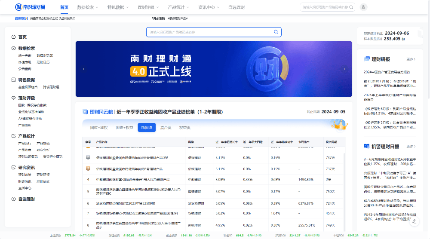This screenshot has height=239, width=430.
Task: Click the top-right header search magnifier
Action: [x=351, y=7]
